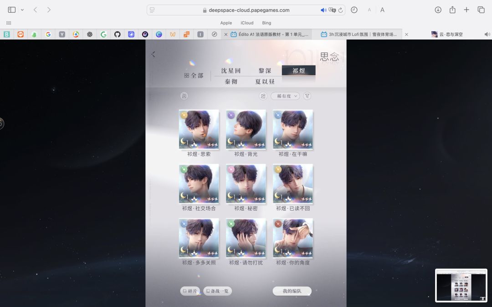Viewport: 492px width, 307px height.
Task: Switch to the GitHub pinned tab
Action: (x=118, y=35)
